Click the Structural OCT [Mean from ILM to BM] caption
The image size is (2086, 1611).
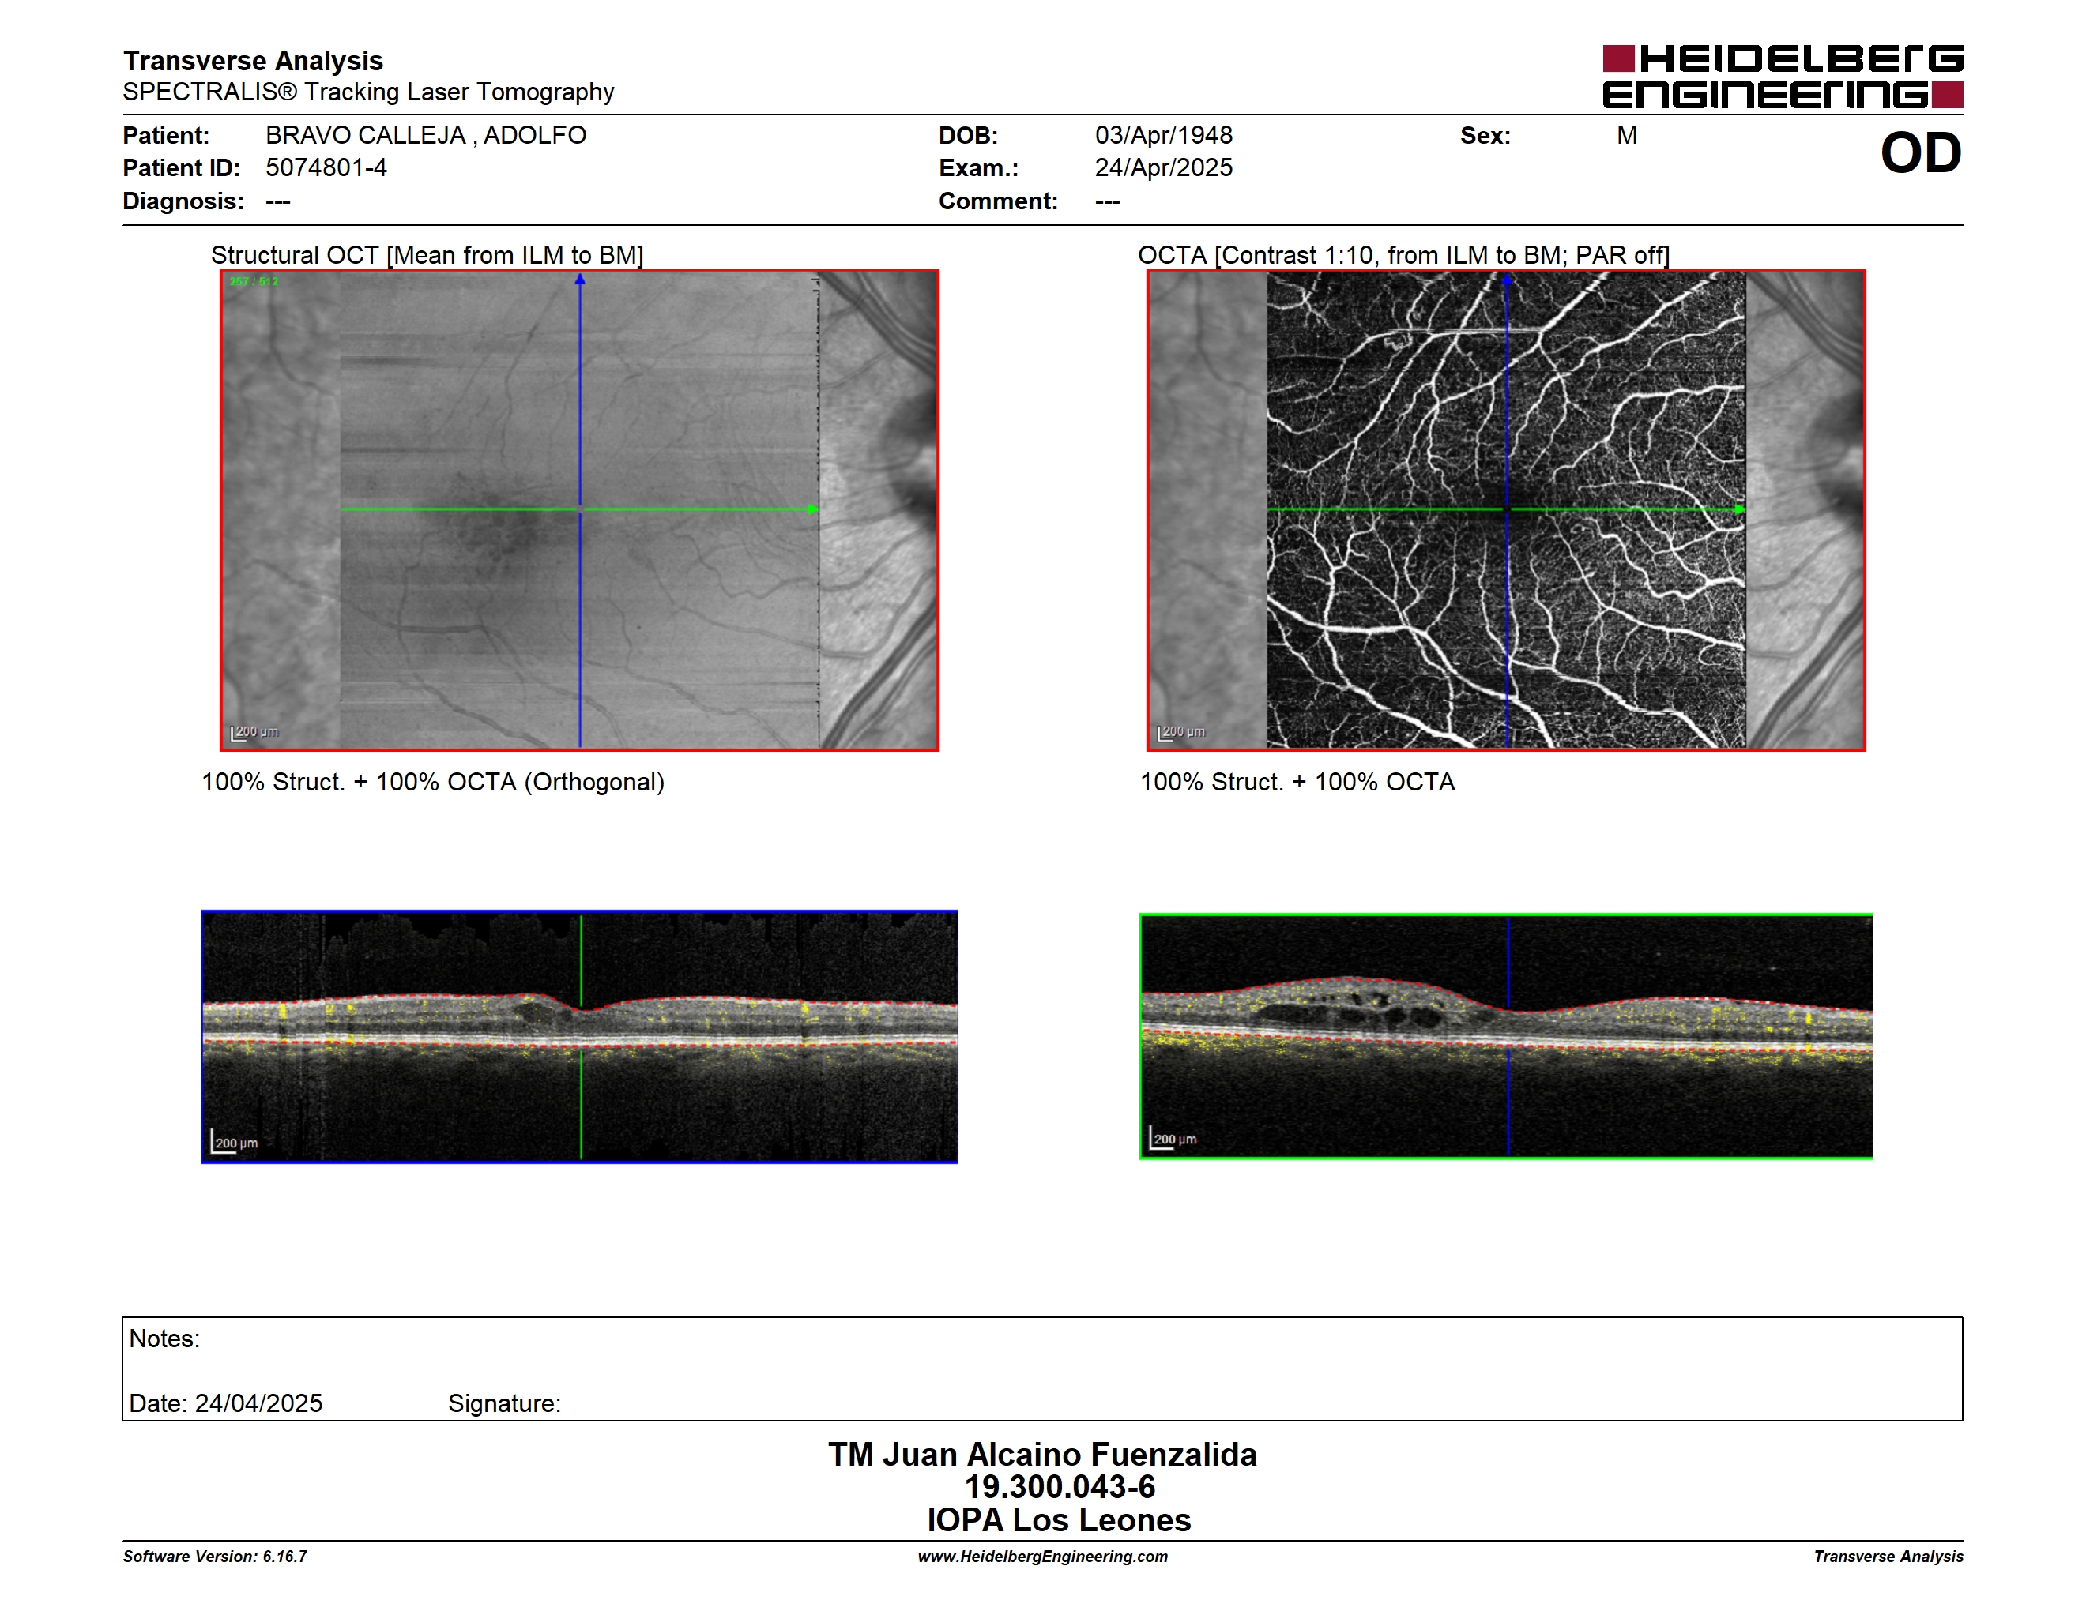click(427, 255)
